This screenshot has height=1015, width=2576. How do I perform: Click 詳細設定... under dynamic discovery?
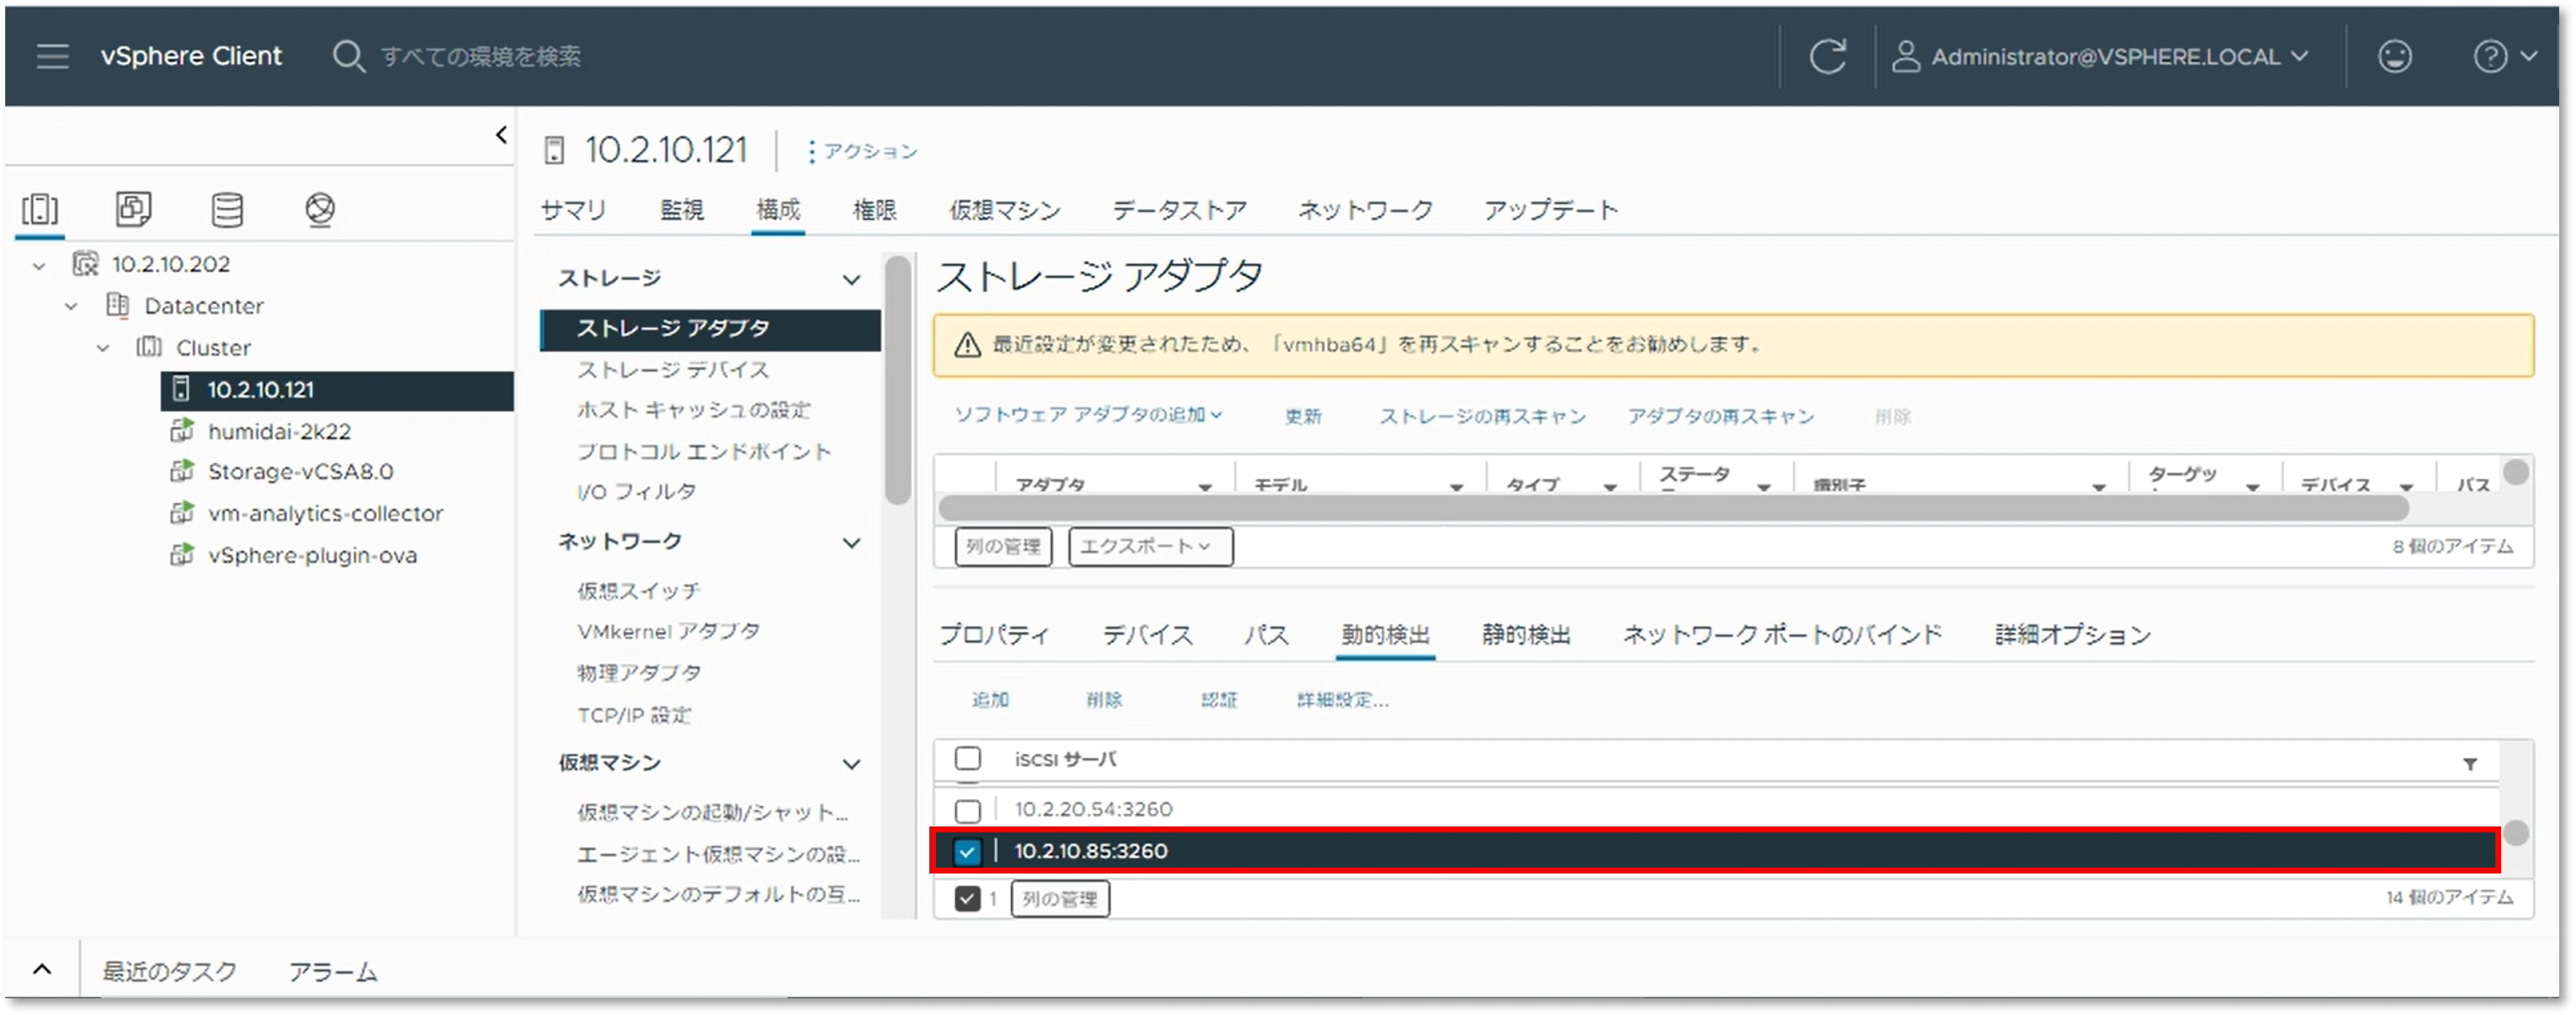[1342, 699]
